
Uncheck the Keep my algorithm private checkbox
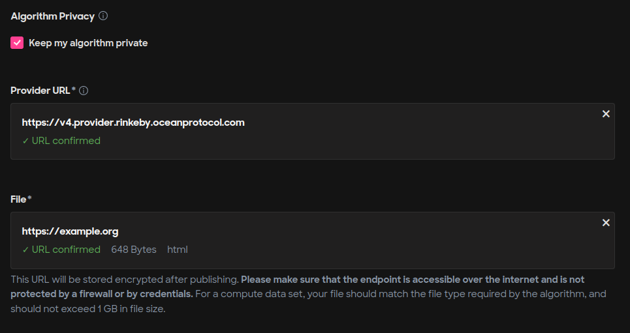click(17, 42)
